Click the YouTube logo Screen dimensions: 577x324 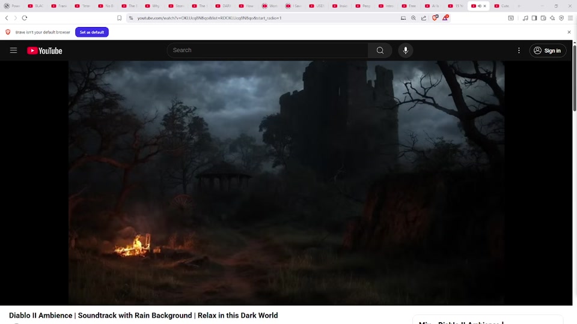click(x=44, y=51)
